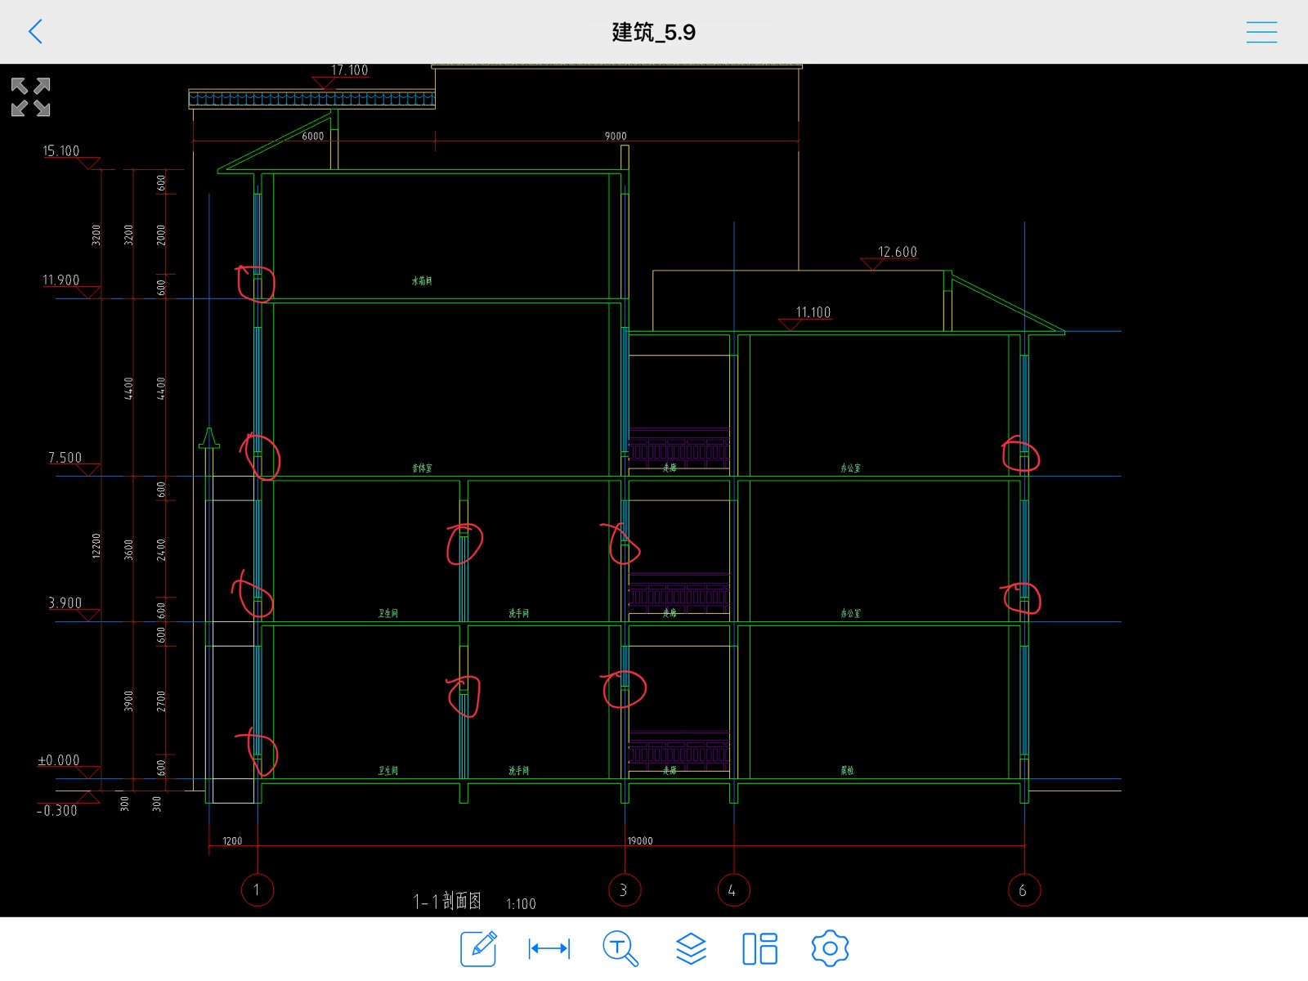Tap the 15.100 elevation label

point(61,151)
